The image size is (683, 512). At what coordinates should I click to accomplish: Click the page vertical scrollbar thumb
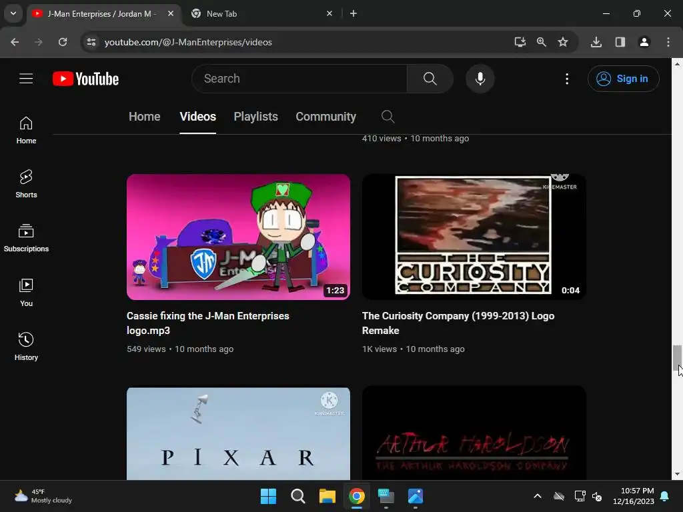coord(677,357)
